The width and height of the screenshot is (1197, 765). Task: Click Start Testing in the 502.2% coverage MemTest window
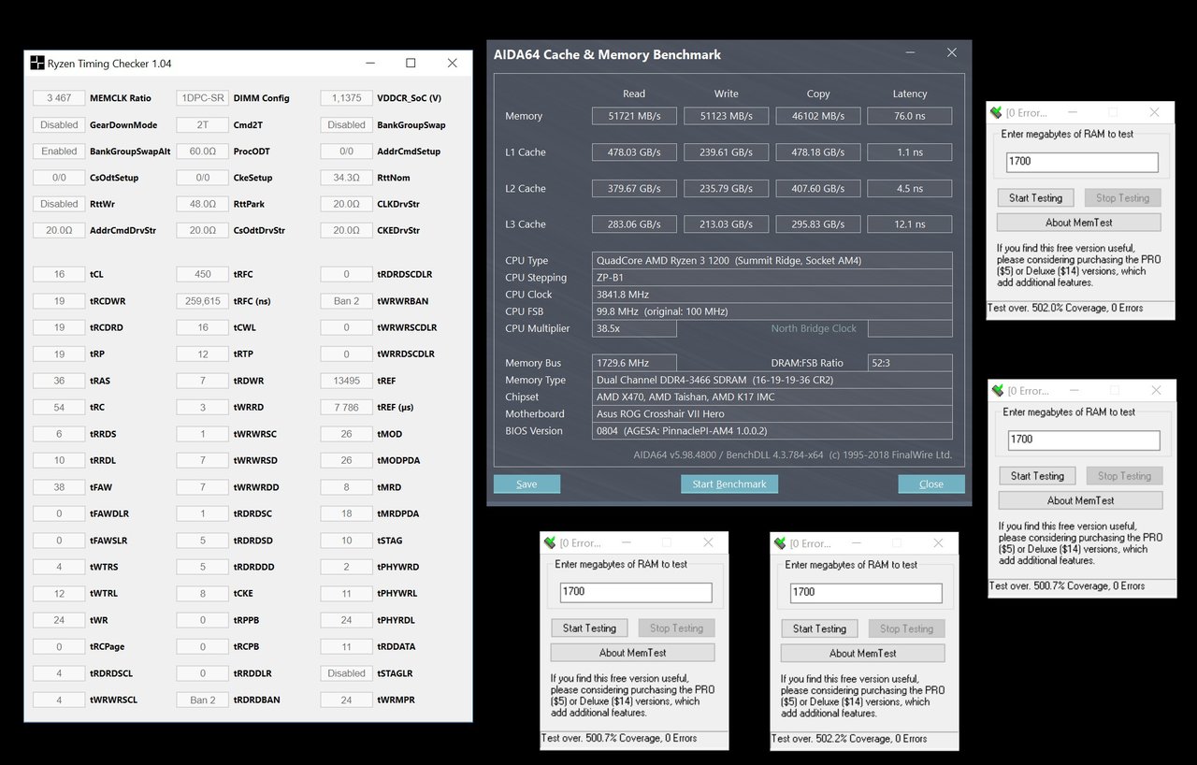click(819, 628)
